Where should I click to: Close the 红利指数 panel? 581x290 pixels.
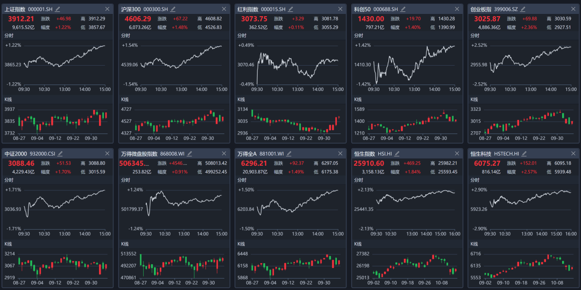[339, 9]
